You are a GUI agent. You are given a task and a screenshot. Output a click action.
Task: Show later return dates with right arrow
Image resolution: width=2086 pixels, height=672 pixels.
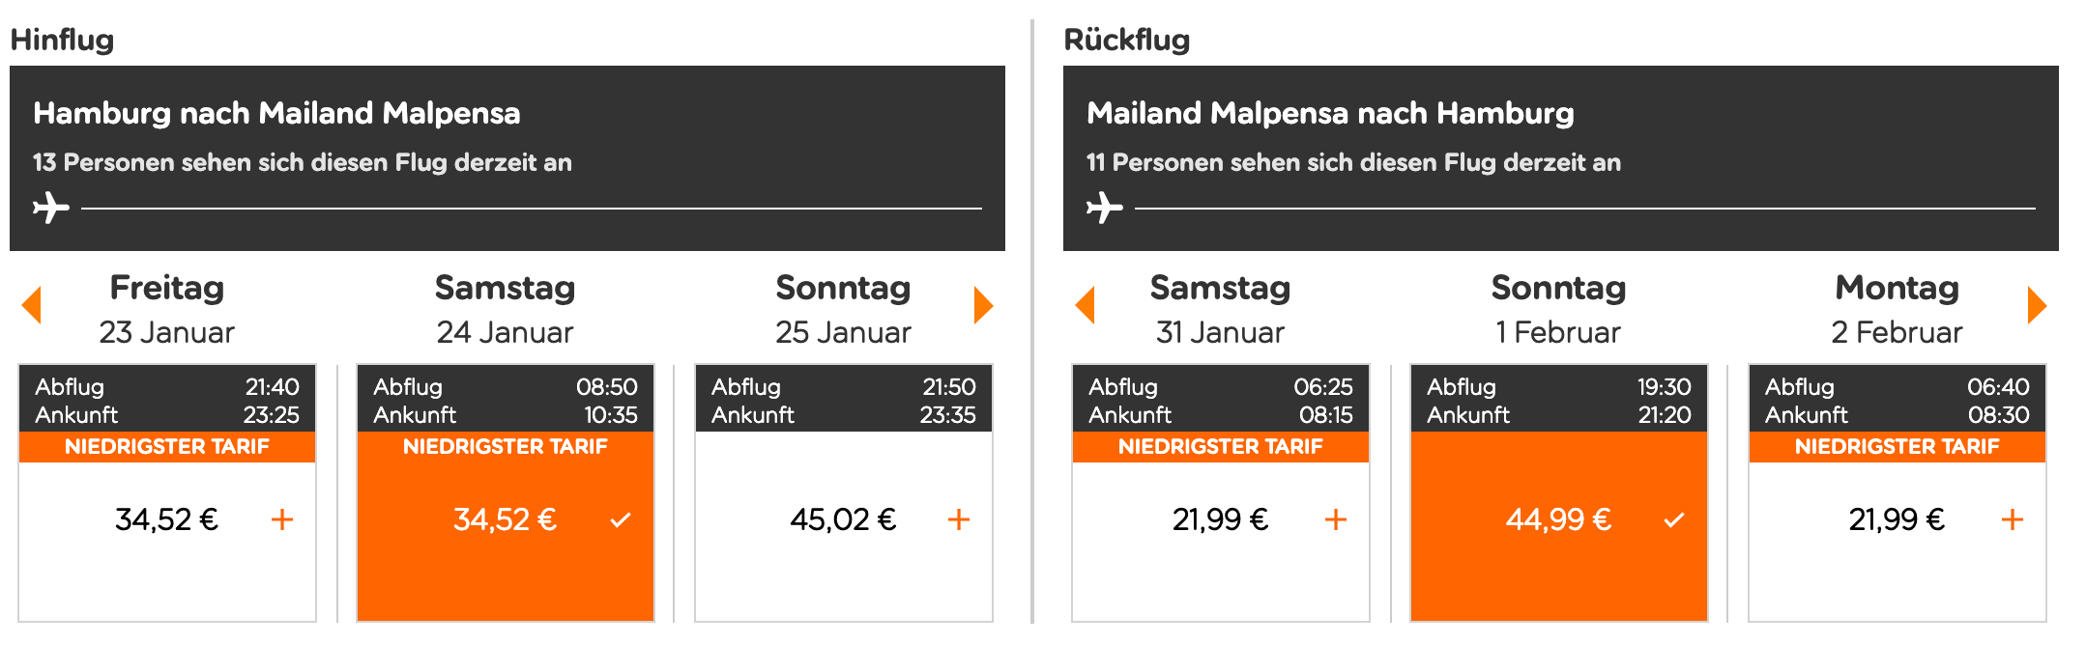tap(2037, 306)
